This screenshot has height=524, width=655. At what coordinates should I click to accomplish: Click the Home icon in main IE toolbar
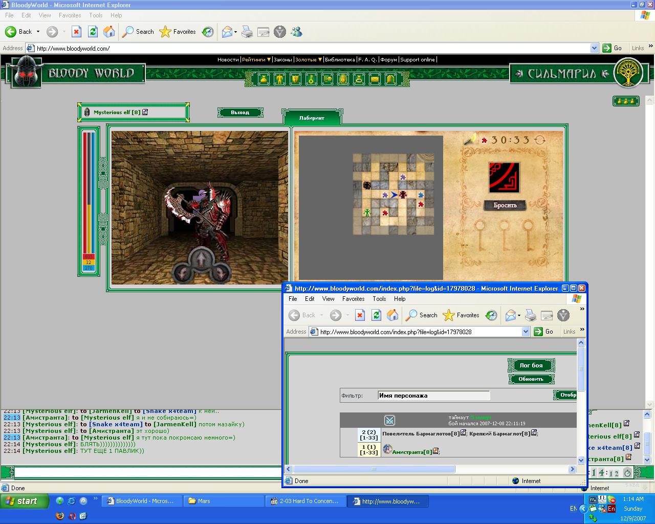click(x=109, y=32)
